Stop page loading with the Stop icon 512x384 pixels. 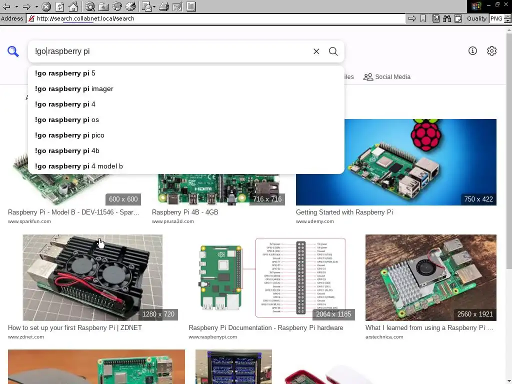[46, 6]
